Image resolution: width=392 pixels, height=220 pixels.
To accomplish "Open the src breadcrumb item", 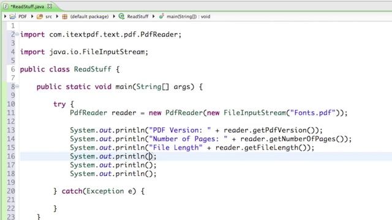I will 48,16.
